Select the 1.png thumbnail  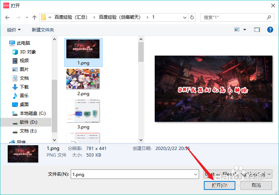[83, 49]
